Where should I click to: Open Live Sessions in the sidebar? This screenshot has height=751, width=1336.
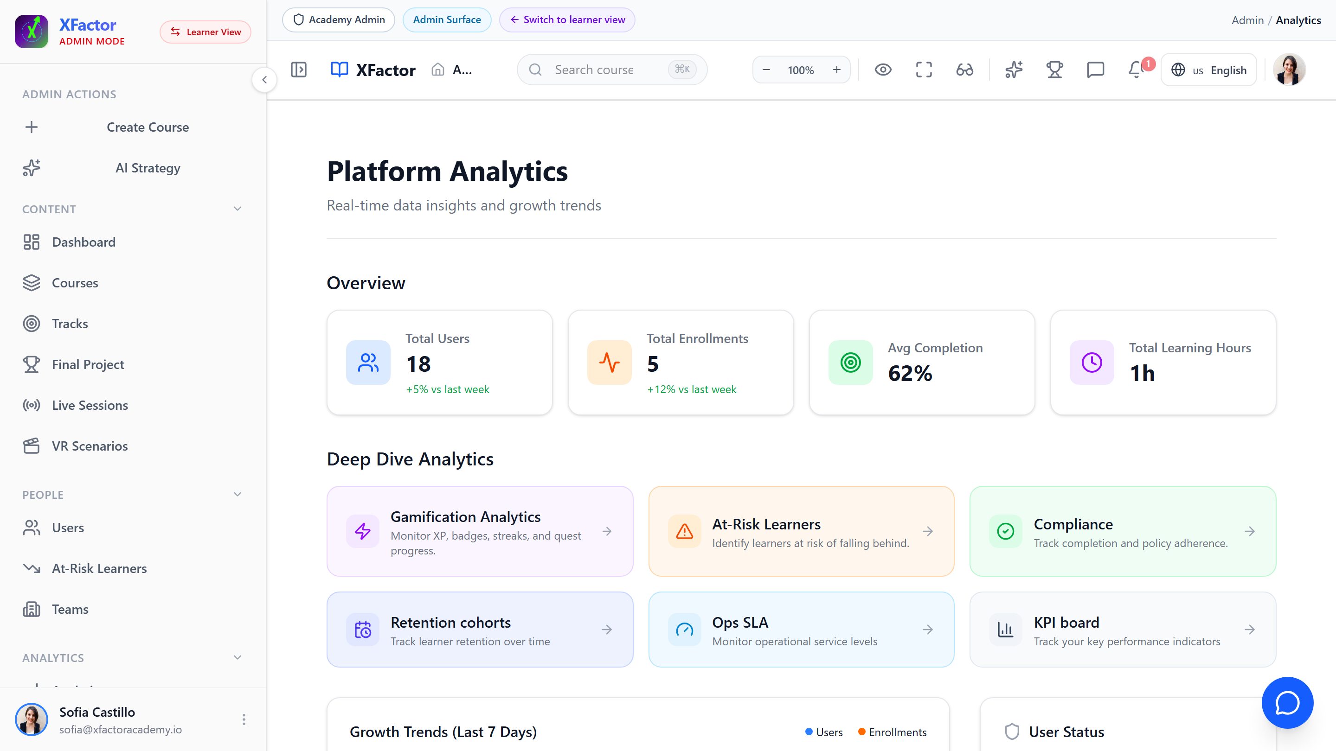click(133, 405)
